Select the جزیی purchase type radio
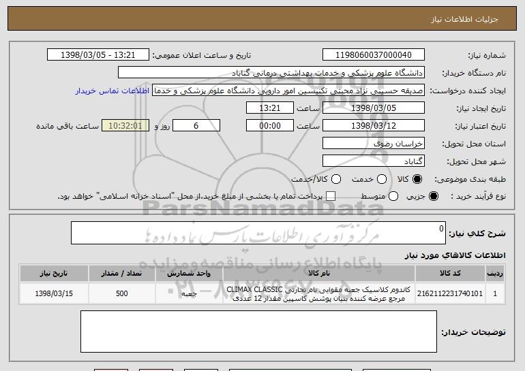The height and width of the screenshot is (371, 525). [433, 197]
